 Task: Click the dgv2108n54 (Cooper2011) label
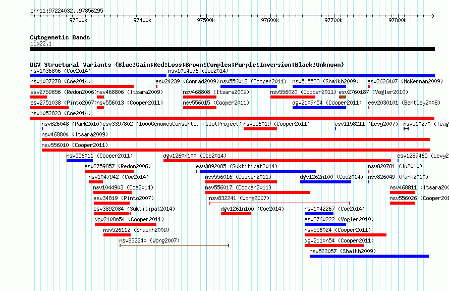pos(129,219)
